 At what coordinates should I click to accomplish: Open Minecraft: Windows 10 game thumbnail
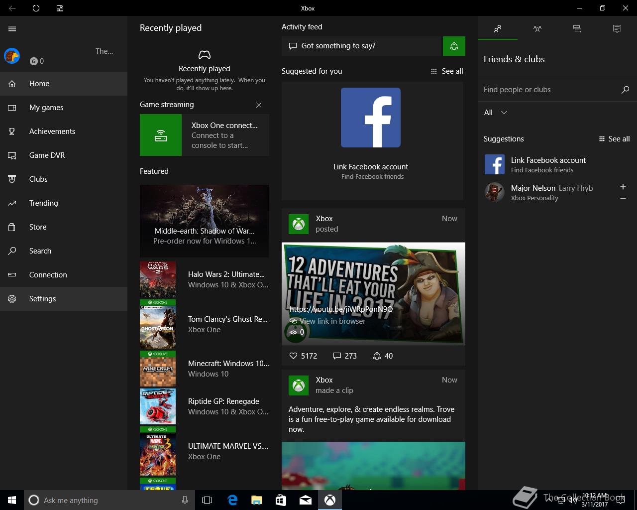tap(158, 369)
